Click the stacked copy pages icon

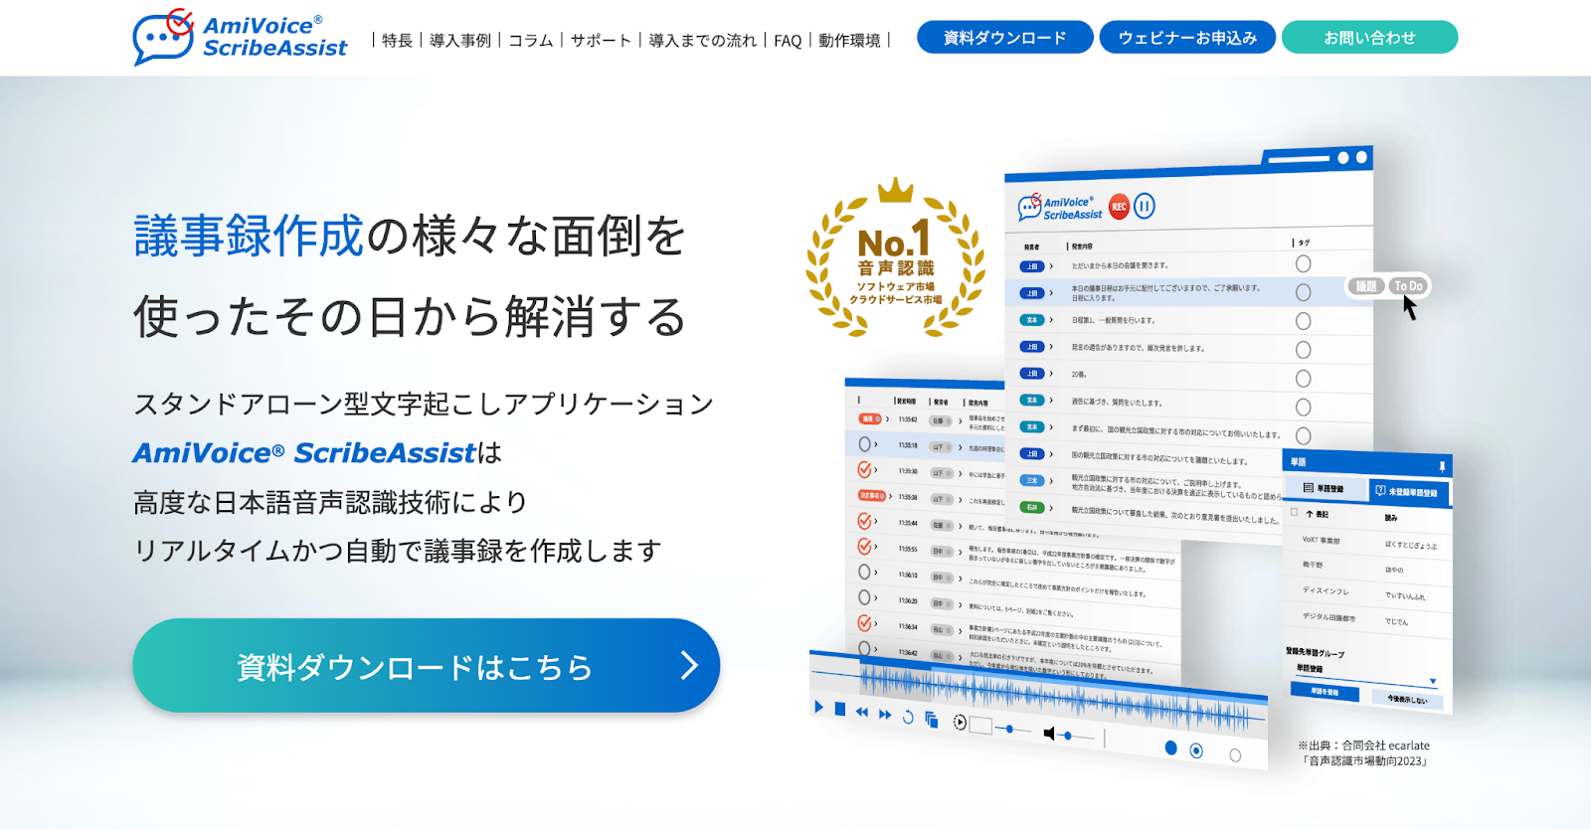pos(932,720)
